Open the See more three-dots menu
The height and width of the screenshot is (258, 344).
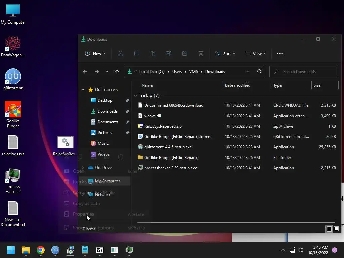280,53
